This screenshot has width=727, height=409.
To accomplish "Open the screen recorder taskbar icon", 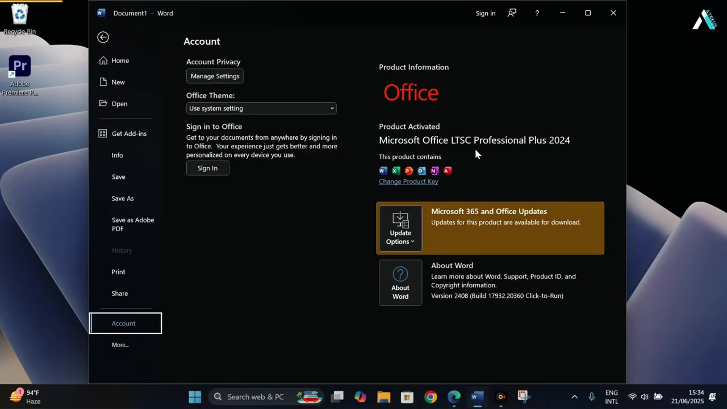I will (x=501, y=397).
